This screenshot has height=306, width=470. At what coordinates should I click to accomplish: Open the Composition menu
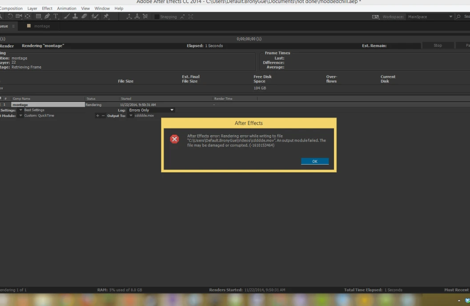(x=11, y=8)
